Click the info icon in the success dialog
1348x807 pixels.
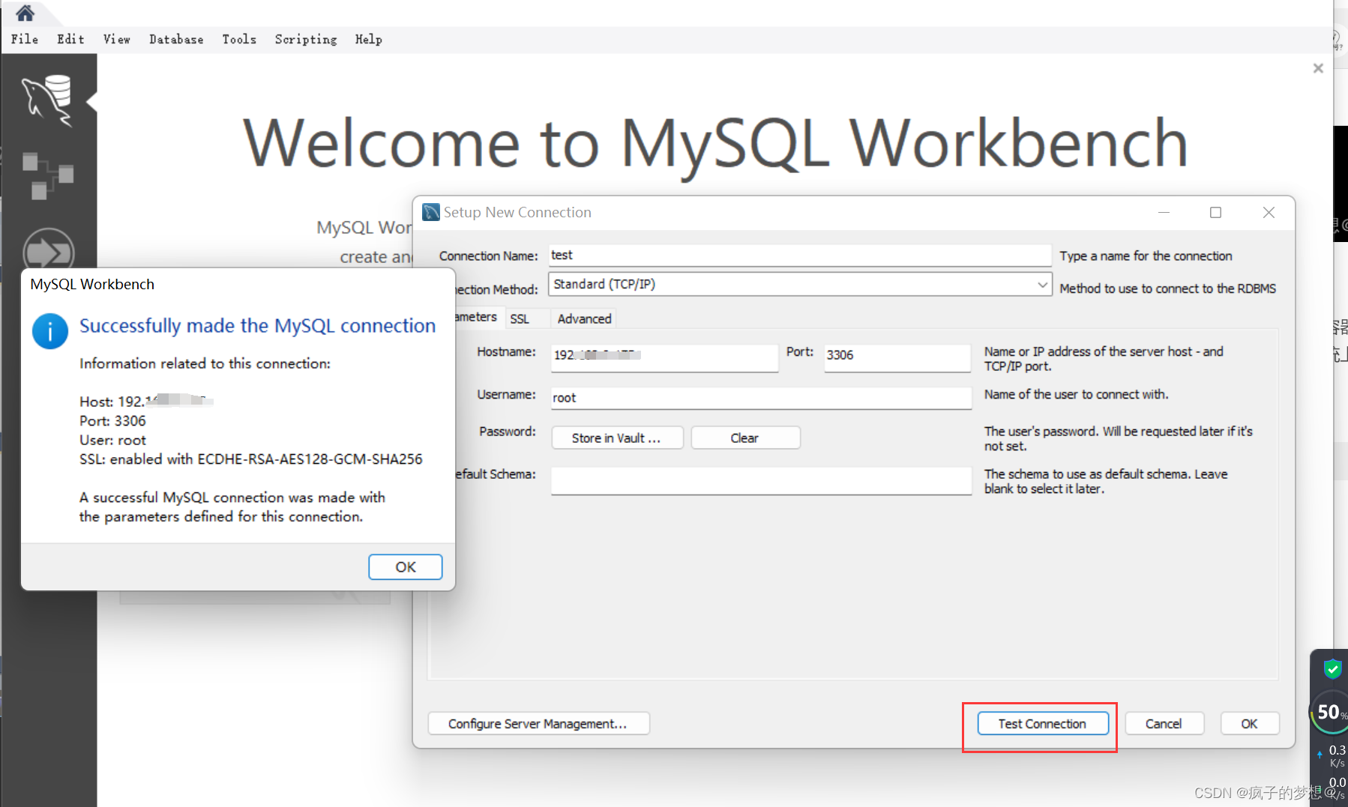coord(50,331)
